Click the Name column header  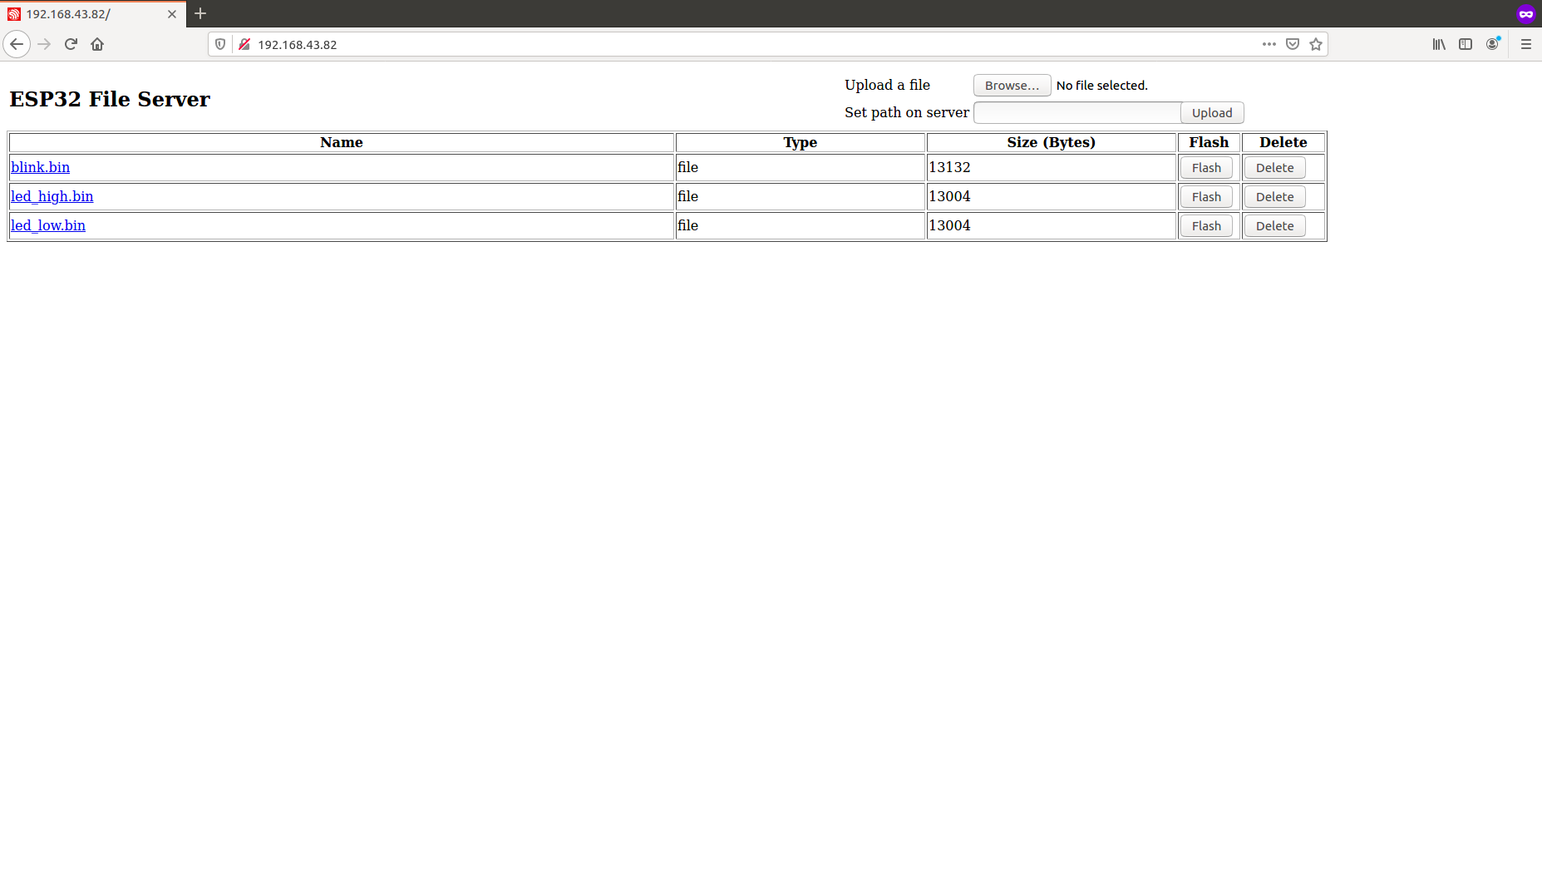342,142
